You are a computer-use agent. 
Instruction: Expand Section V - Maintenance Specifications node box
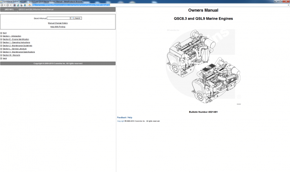pyautogui.click(x=1, y=52)
